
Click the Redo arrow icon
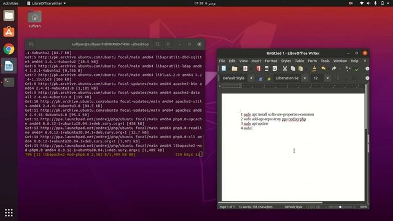tap(334, 68)
